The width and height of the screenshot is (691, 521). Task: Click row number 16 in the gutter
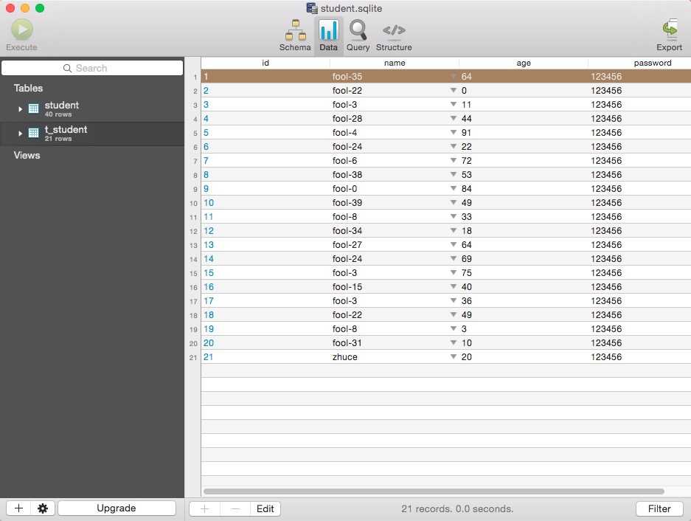(x=193, y=288)
